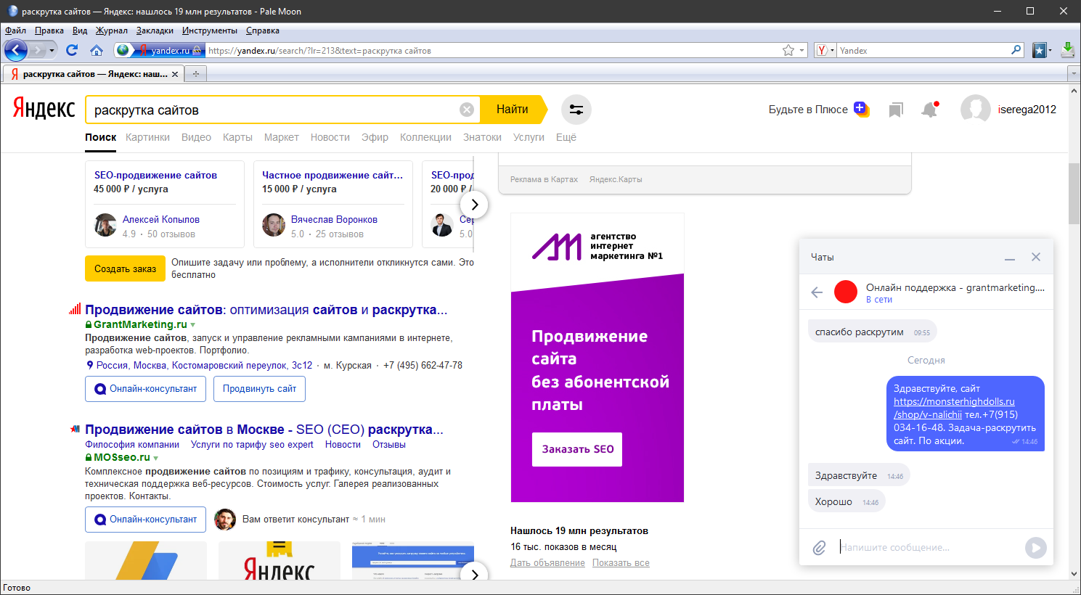Screen dimensions: 1081x595
Task: Expand MOSseo.ru green arrow menu
Action: [155, 458]
